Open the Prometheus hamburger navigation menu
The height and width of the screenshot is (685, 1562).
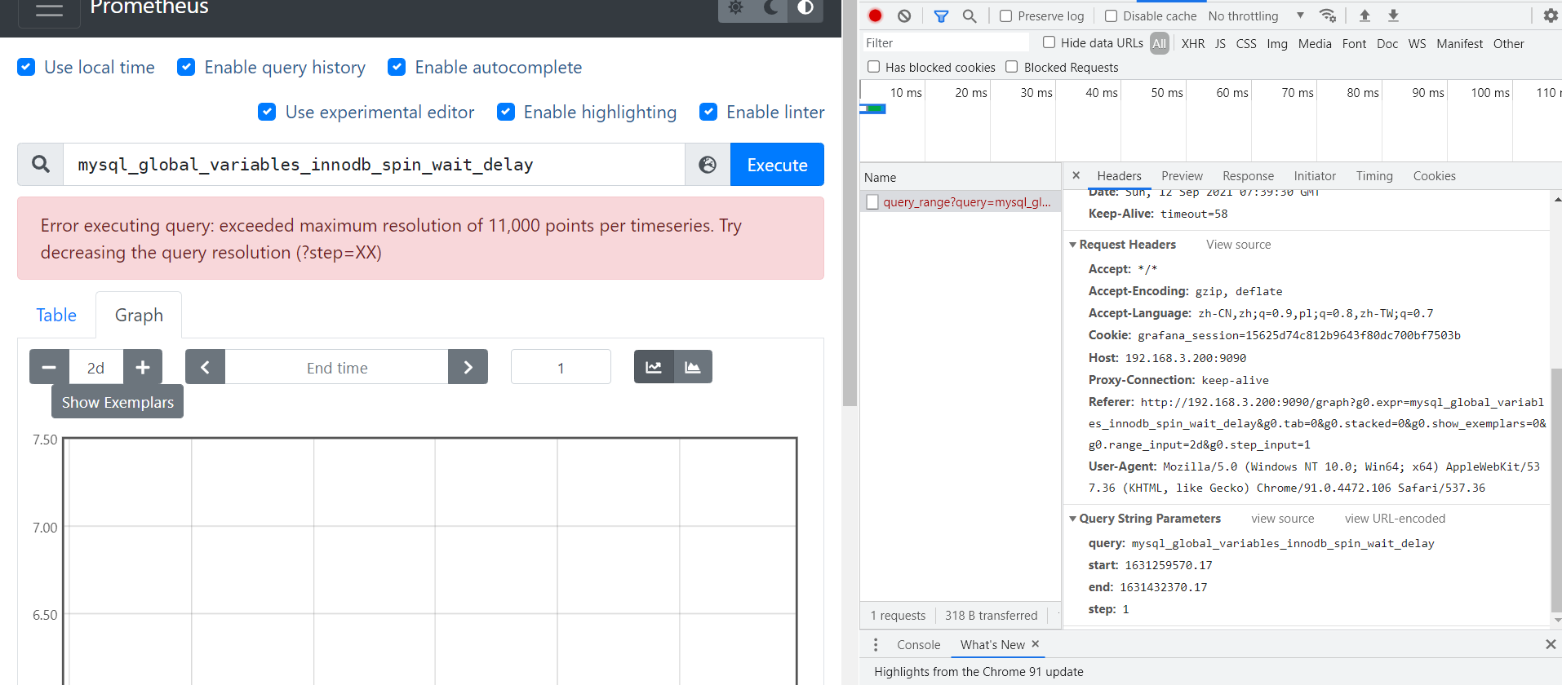(x=49, y=11)
